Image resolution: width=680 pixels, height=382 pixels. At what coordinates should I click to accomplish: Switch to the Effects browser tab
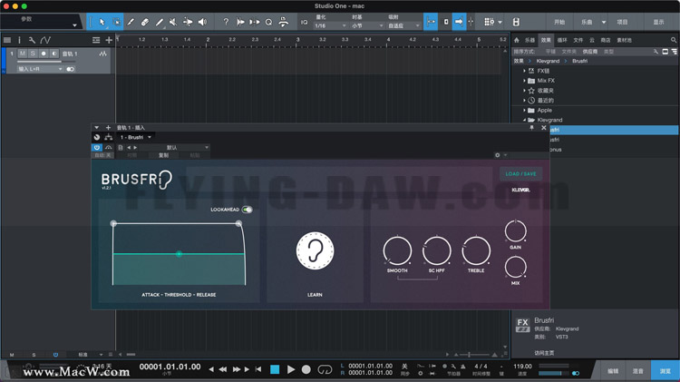(x=546, y=40)
